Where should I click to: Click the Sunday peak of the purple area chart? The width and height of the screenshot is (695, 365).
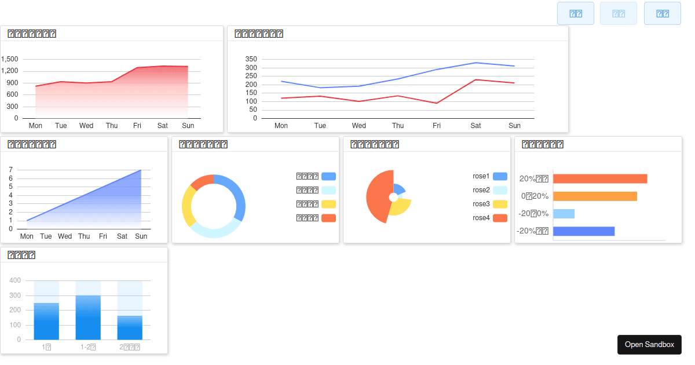[141, 171]
